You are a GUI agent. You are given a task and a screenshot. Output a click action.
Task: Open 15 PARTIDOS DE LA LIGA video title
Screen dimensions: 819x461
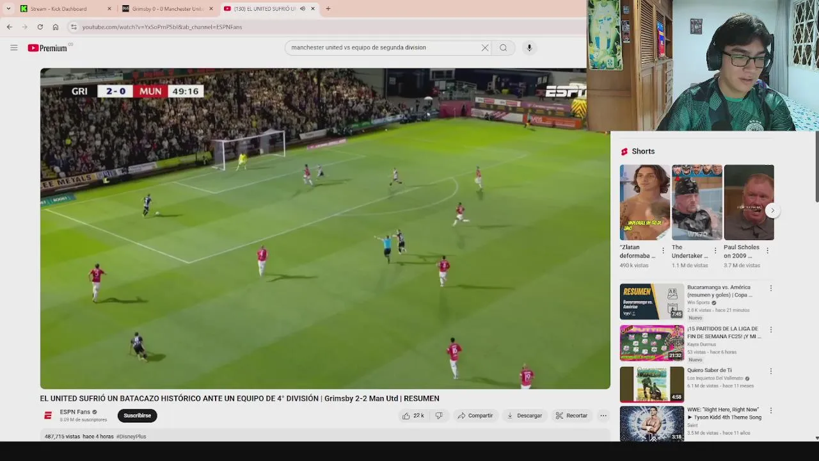(724, 332)
